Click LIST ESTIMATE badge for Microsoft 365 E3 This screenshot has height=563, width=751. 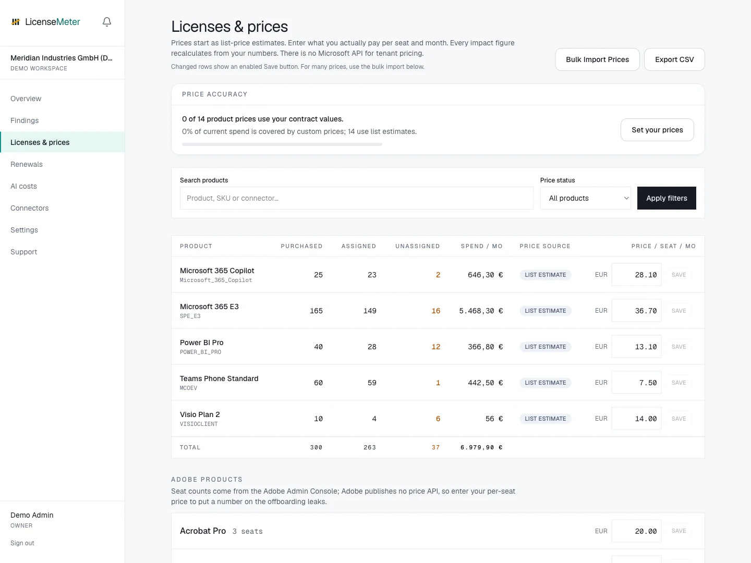tap(546, 311)
